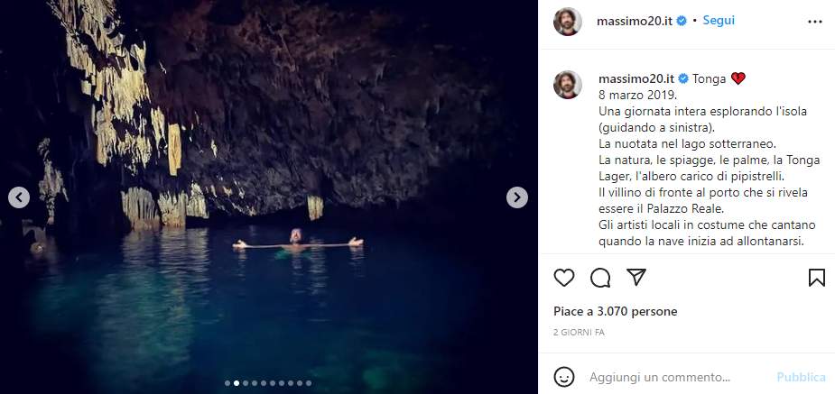Click the avatar beside the Tonga caption

pyautogui.click(x=568, y=84)
